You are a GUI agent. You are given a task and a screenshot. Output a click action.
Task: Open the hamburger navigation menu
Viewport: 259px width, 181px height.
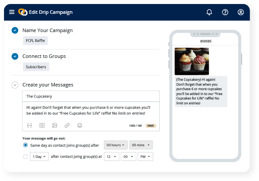coord(12,12)
